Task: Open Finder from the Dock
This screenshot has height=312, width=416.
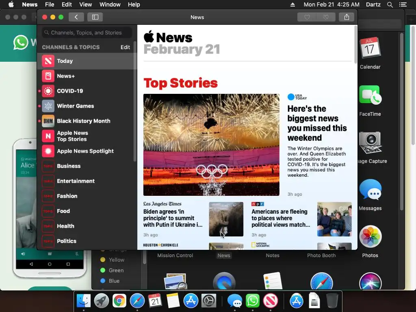Action: 84,301
